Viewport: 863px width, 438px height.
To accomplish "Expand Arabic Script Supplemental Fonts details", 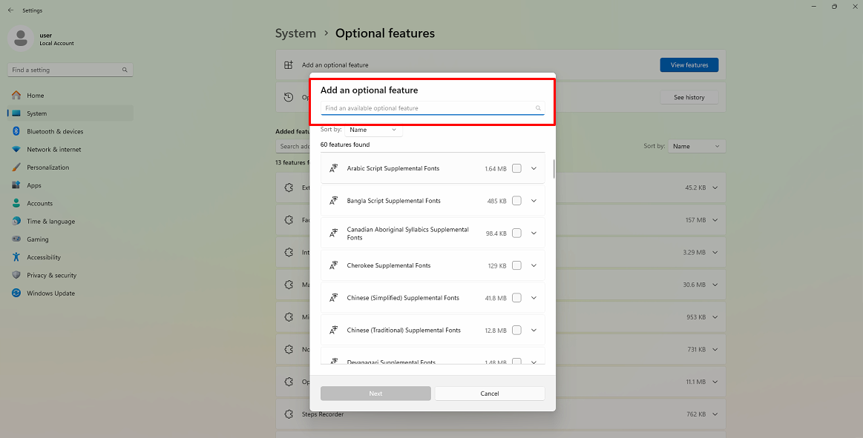I will [534, 168].
